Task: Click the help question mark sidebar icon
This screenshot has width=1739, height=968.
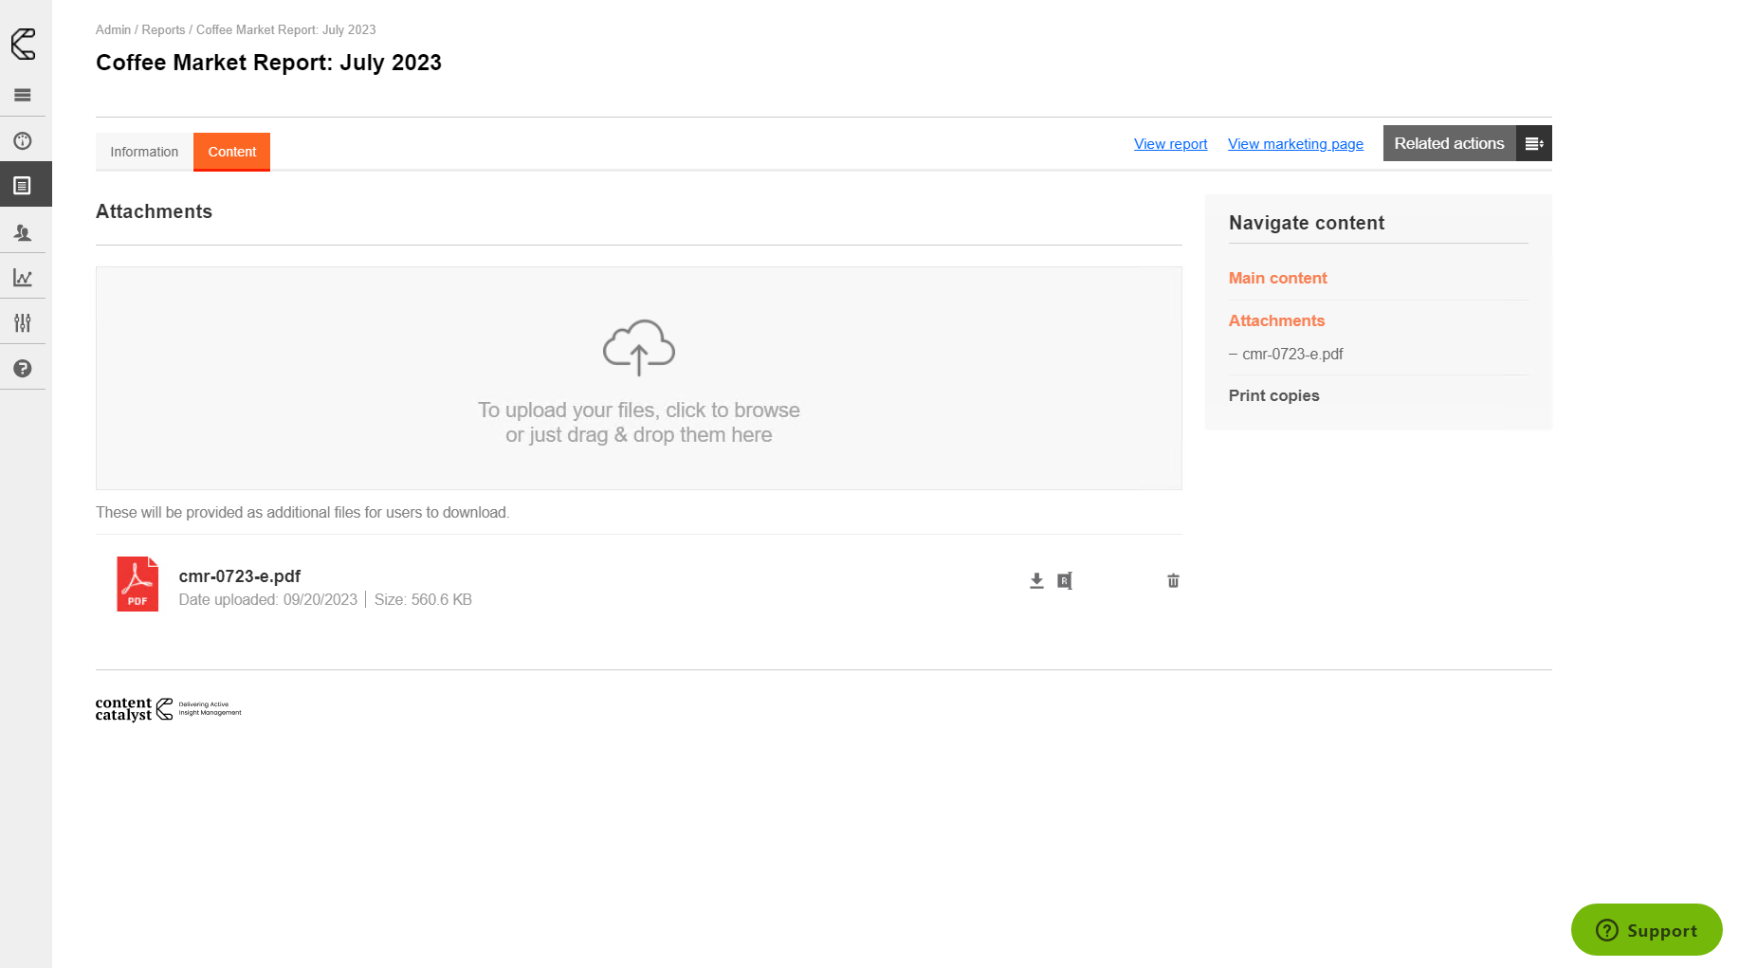Action: click(23, 369)
